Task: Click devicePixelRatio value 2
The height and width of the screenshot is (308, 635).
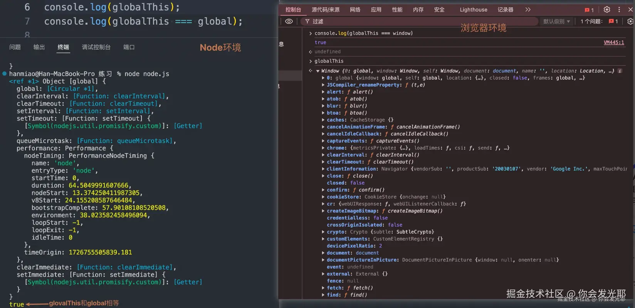Action: [x=380, y=246]
